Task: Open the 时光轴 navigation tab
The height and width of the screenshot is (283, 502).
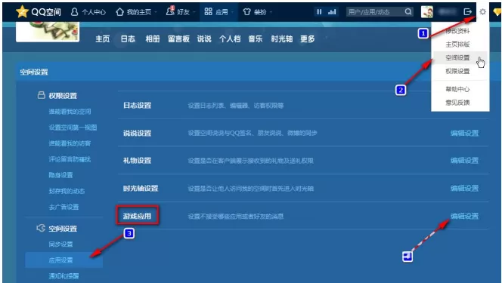Action: 282,39
